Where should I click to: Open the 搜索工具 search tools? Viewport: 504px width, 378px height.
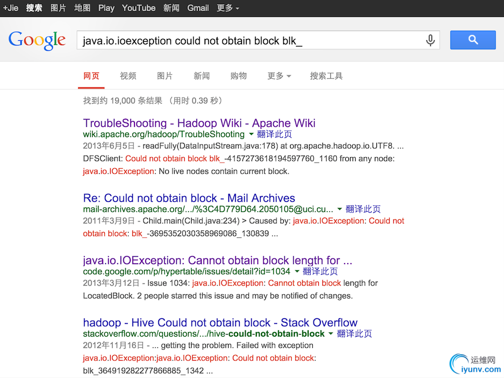[x=326, y=76]
